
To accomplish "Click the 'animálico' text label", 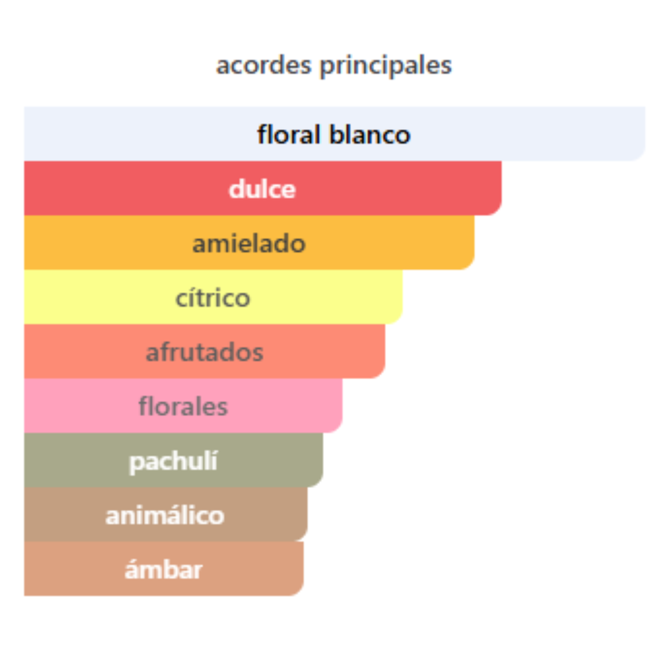I will 165,515.
